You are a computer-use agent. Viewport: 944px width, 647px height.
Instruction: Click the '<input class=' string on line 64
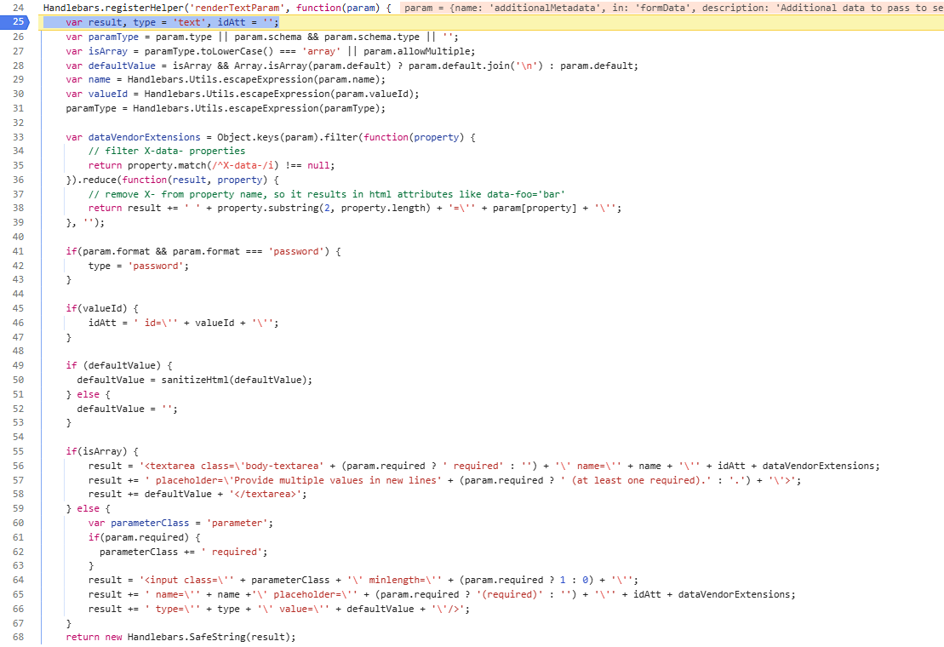tap(186, 581)
